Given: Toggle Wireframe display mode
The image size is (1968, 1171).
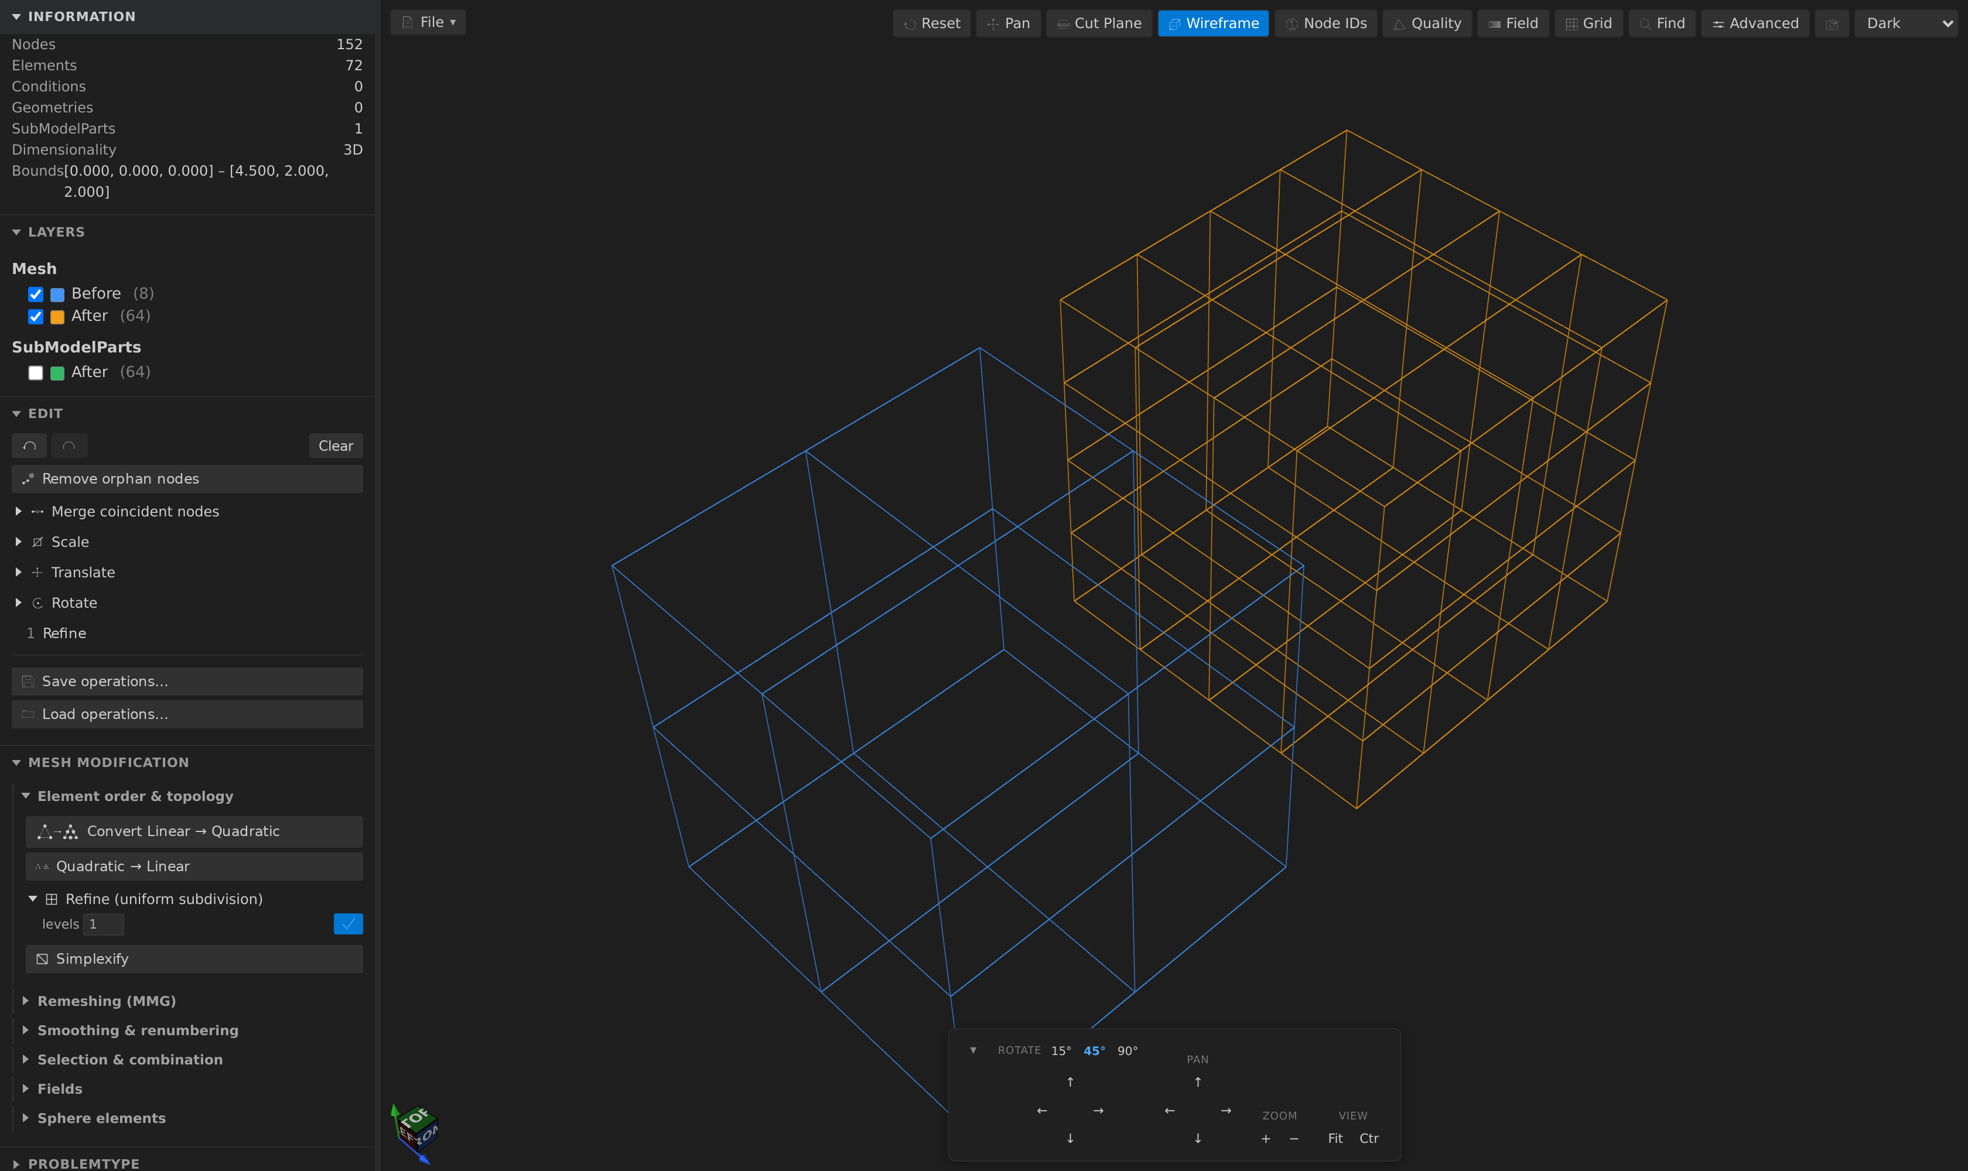Looking at the screenshot, I should click(1214, 23).
